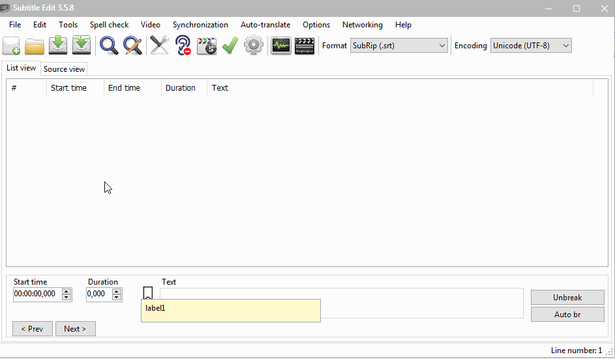Click the Auto br button
The image size is (615, 359).
567,314
